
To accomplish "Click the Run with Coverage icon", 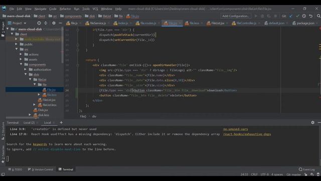I will click(269, 16).
